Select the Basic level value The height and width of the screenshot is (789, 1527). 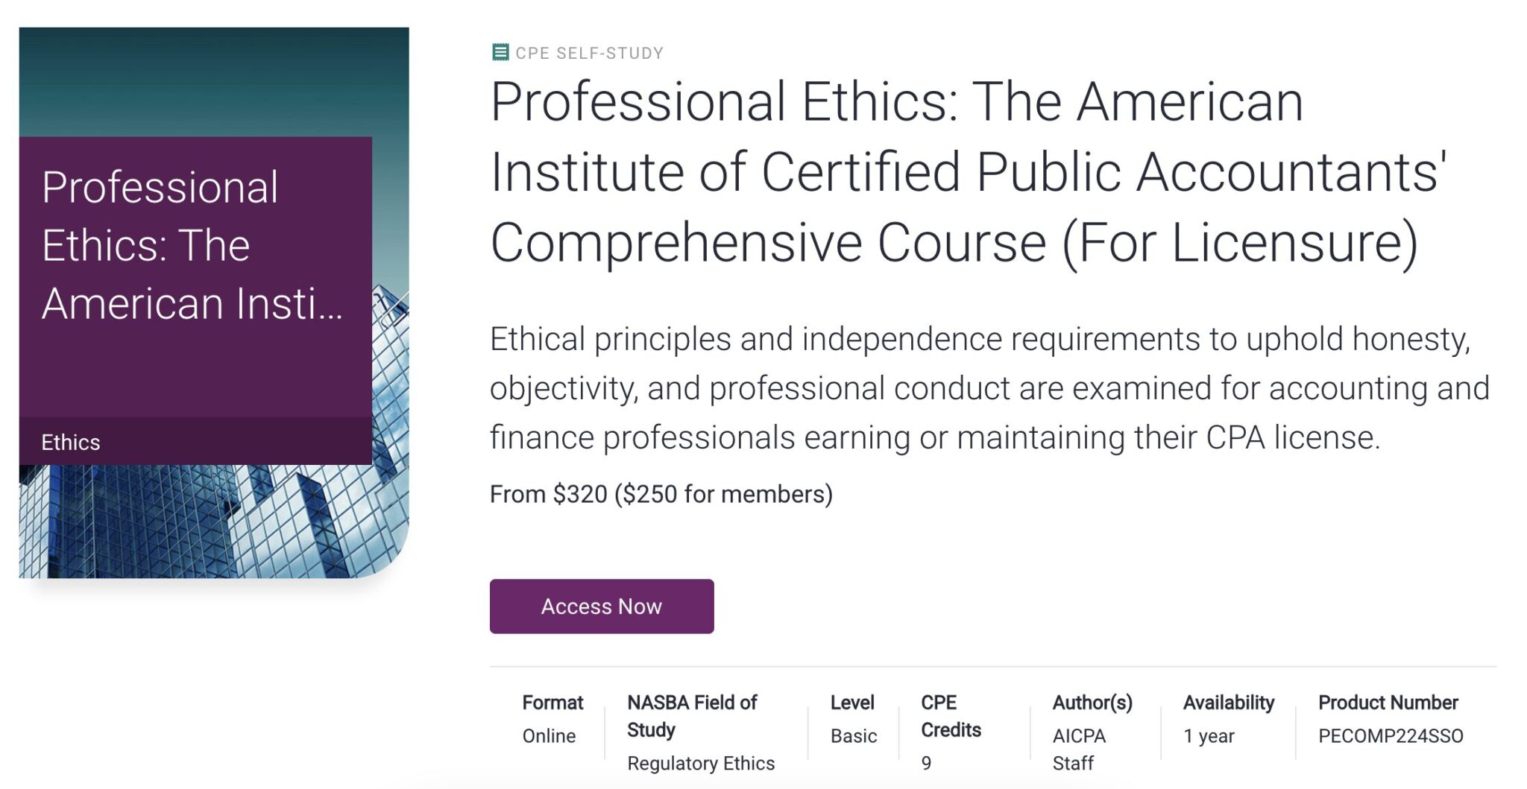point(852,736)
